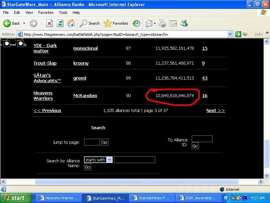Follow the 'Next >>' page link
Screen dimensions: 270x203
215,111
